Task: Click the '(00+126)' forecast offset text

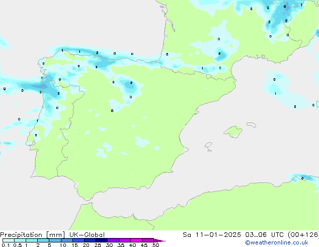Action: (x=303, y=235)
